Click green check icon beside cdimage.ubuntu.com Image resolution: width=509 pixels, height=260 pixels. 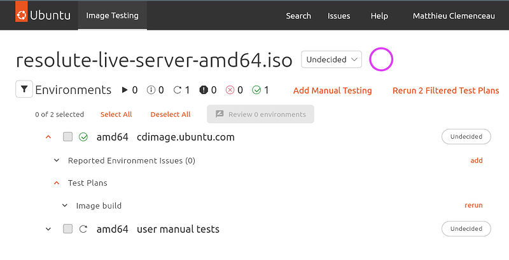83,137
